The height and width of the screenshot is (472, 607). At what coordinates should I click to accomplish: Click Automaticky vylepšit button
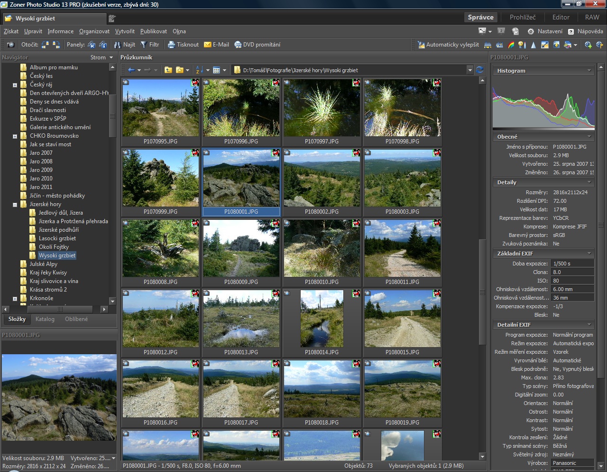tap(448, 45)
